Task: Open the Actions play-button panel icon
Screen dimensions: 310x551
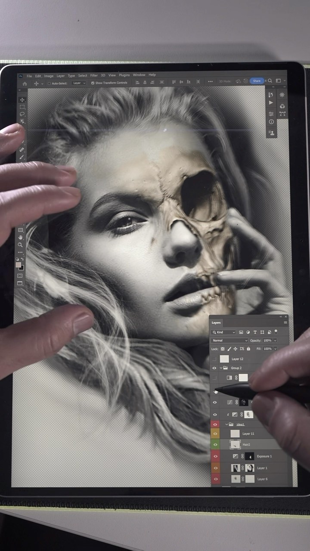Action: [271, 102]
